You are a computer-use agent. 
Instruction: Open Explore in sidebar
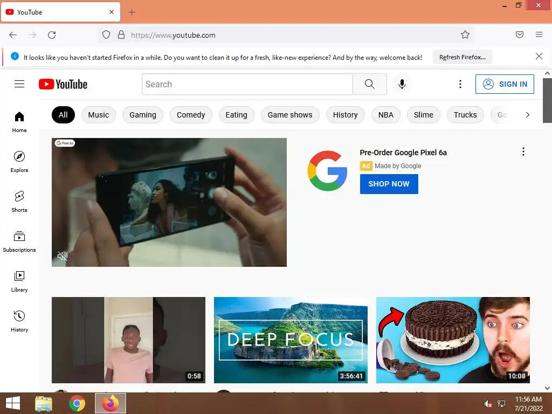(x=19, y=162)
